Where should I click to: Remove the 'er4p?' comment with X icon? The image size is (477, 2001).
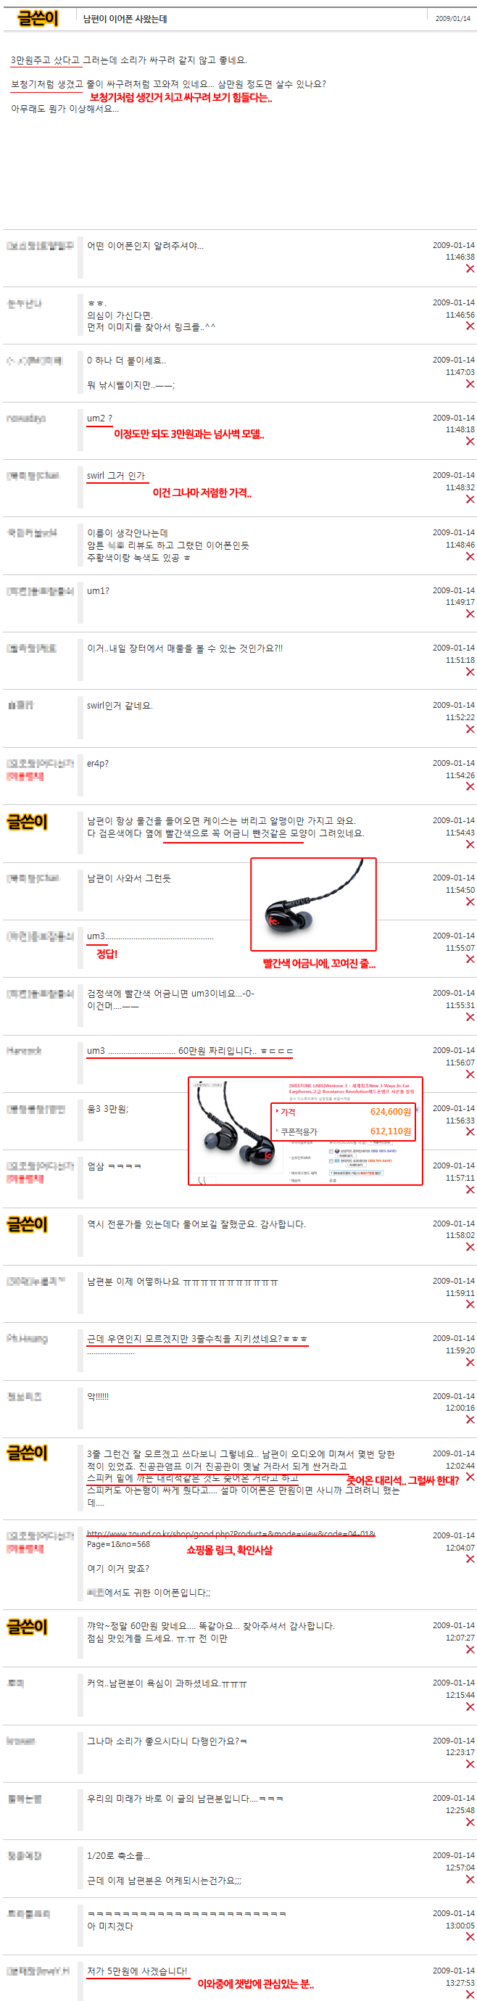coord(469,787)
